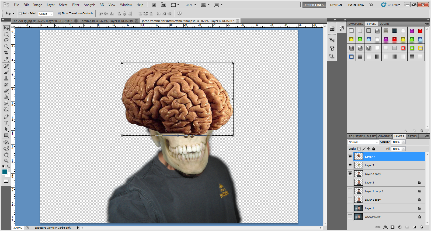This screenshot has width=431, height=231.
Task: Select the Paint Bucket tool
Action: pos(6,97)
